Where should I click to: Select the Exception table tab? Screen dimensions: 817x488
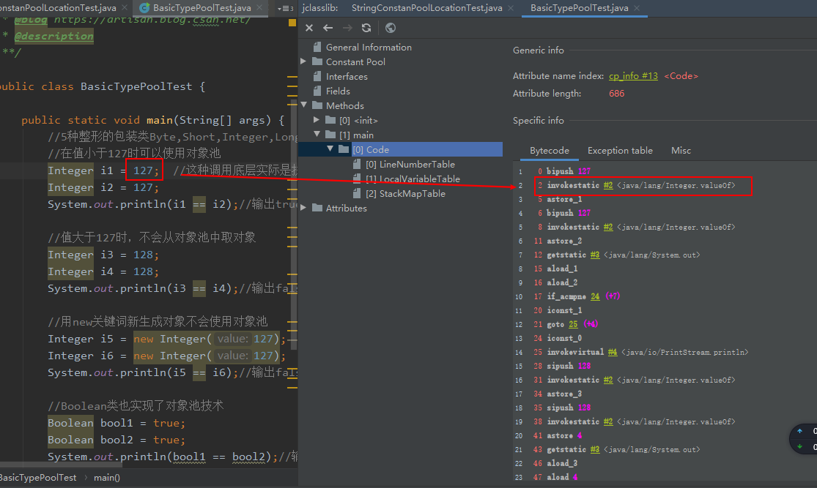[620, 151]
